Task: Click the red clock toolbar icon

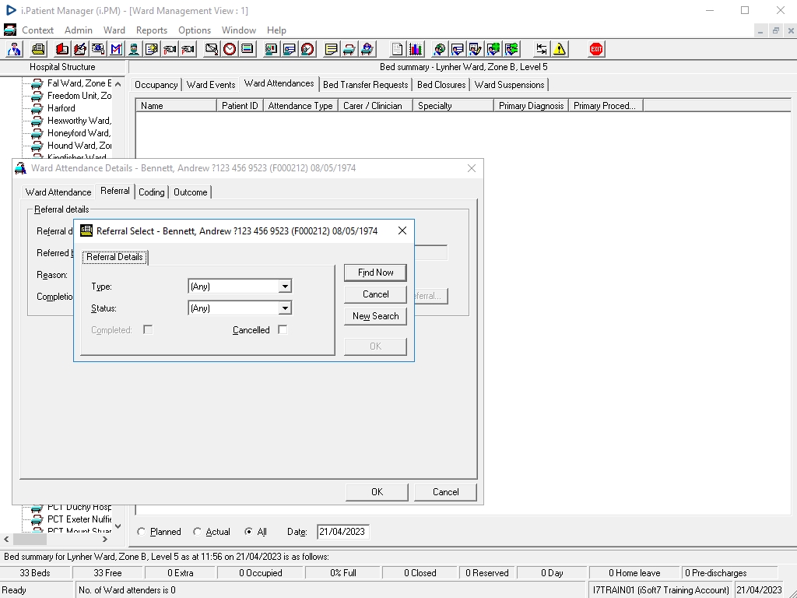Action: (230, 49)
